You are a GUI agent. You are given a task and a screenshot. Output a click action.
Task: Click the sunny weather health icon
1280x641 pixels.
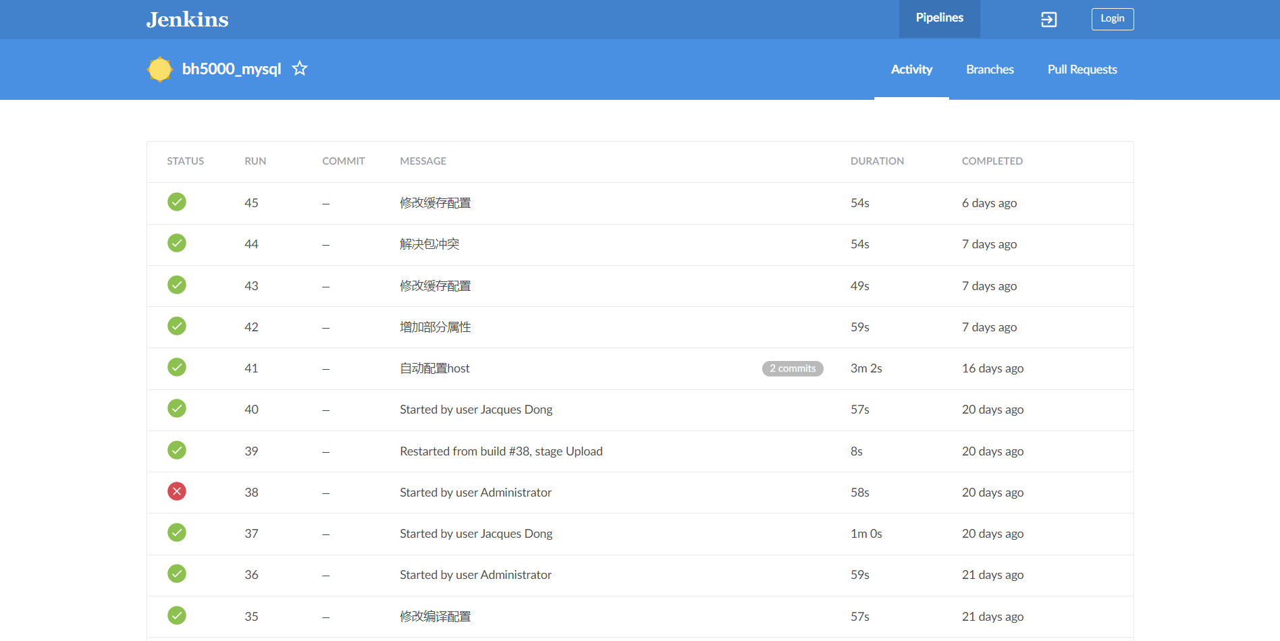point(160,69)
